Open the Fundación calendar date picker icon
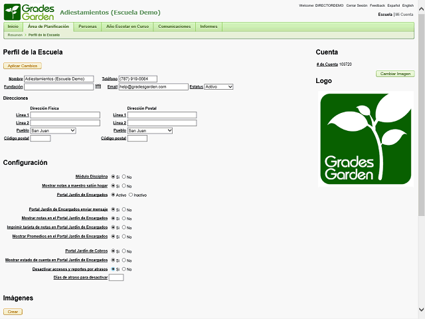 point(98,86)
